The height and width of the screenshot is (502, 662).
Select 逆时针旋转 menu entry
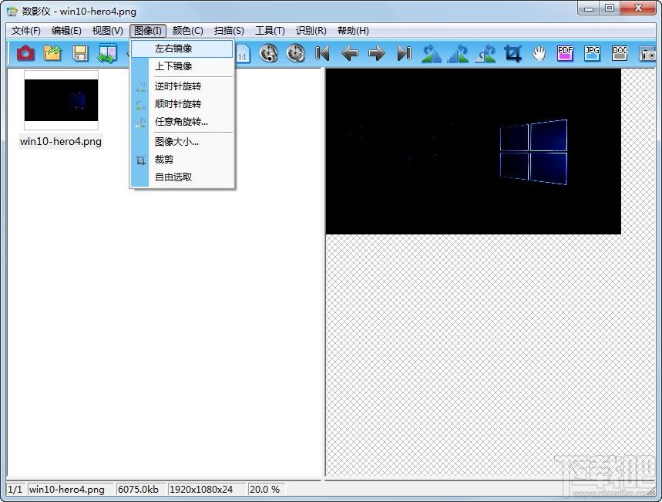(182, 86)
